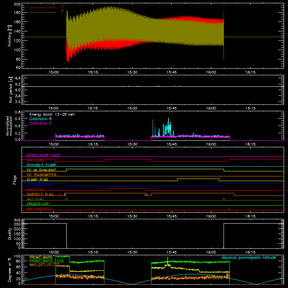This screenshot has height=288, width=288.
Task: Click the SAA_FLAG label
Action: [35, 189]
